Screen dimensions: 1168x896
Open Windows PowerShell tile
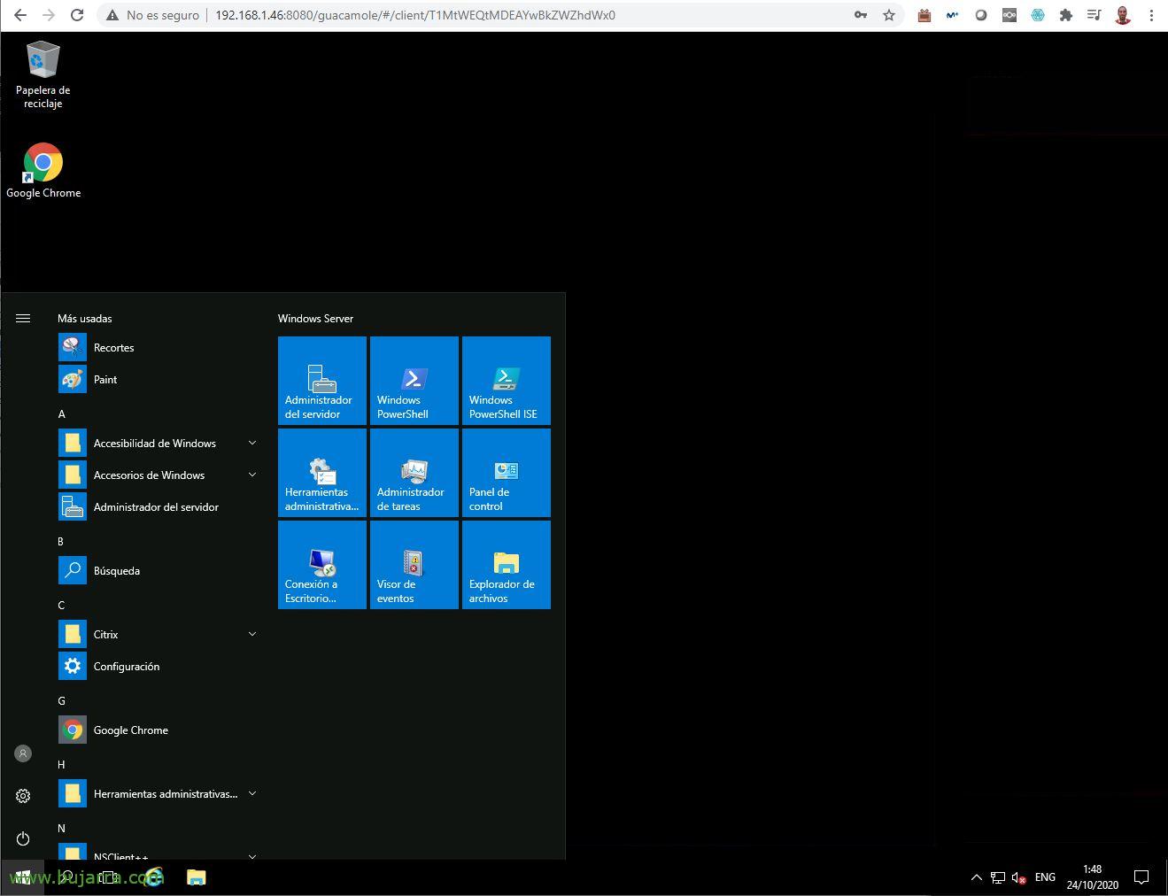(x=414, y=381)
